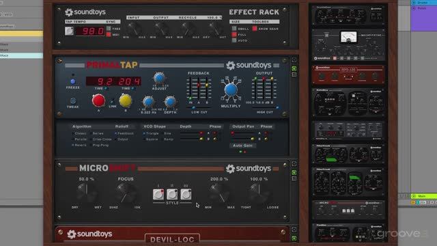
Task: Select MicroShift Style II button
Action: click(172, 194)
